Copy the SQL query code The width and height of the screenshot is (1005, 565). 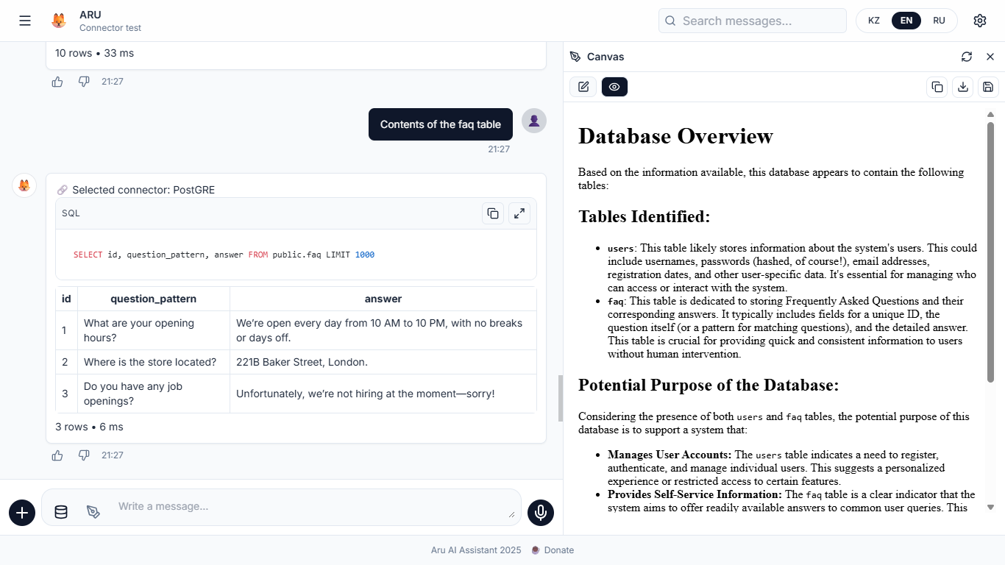point(493,213)
